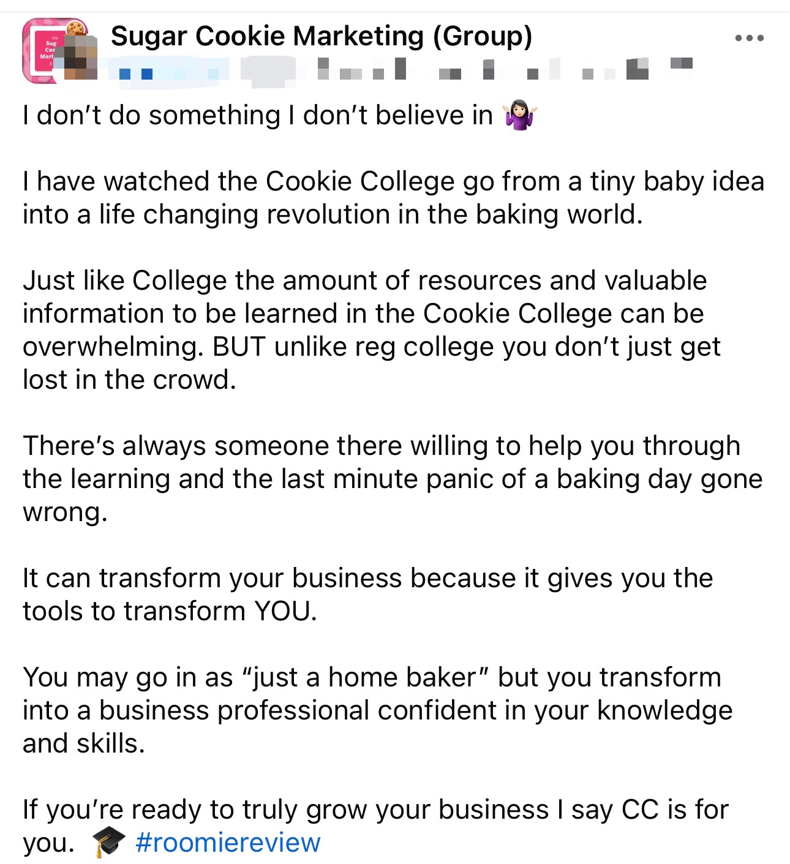Click the abbreviation "CC" in the last sentence
Viewport: 790px width, 864px height.
639,810
